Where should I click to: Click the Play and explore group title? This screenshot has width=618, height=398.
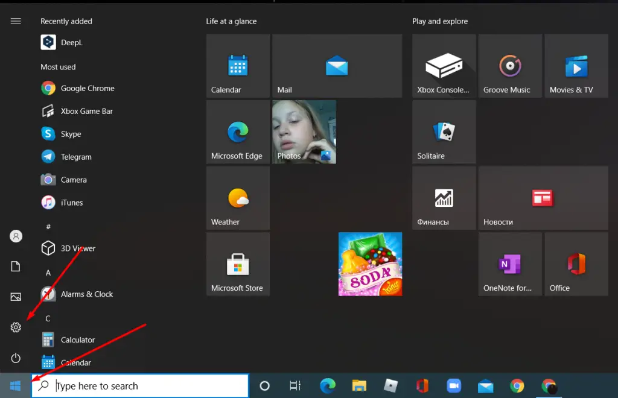coord(440,21)
